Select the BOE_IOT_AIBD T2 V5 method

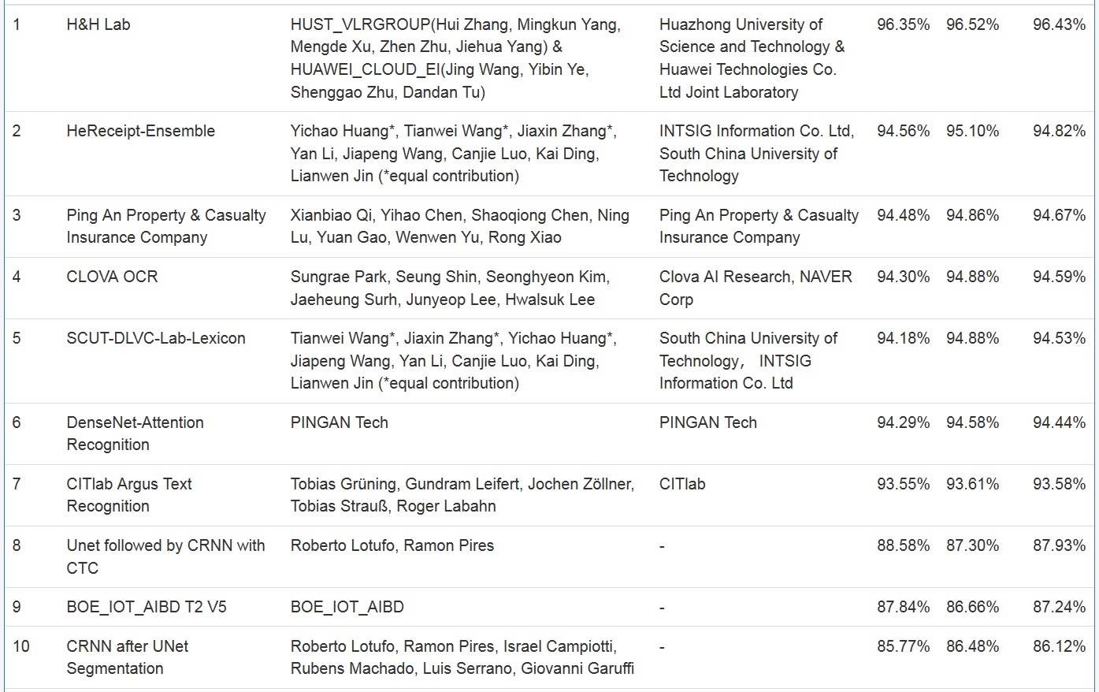click(147, 607)
